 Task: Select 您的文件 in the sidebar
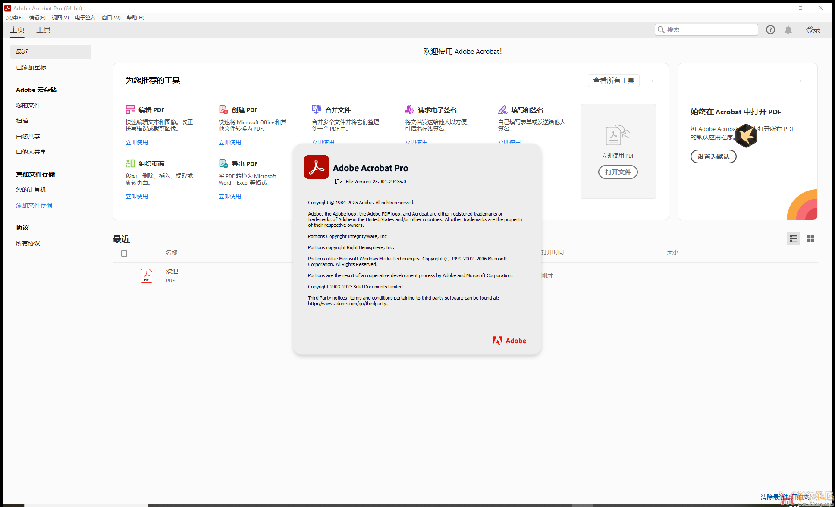point(28,105)
